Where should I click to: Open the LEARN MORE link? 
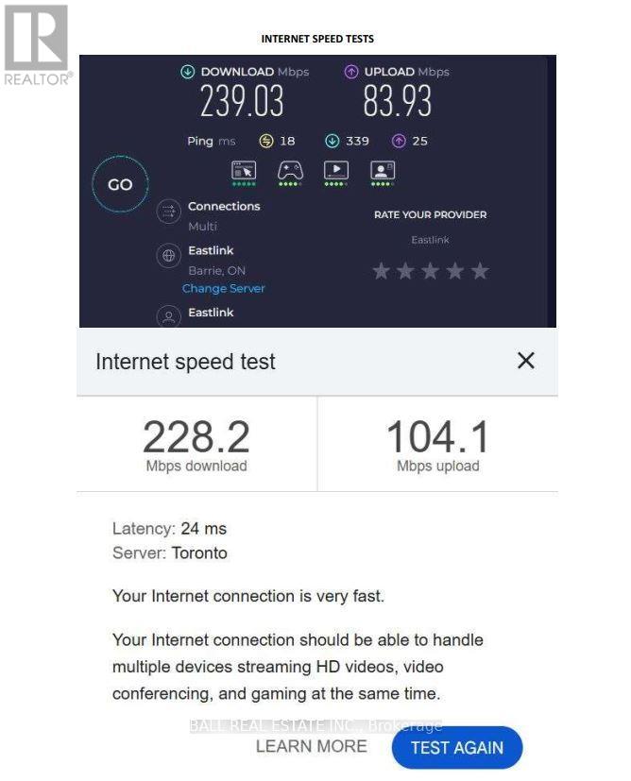pos(311,746)
